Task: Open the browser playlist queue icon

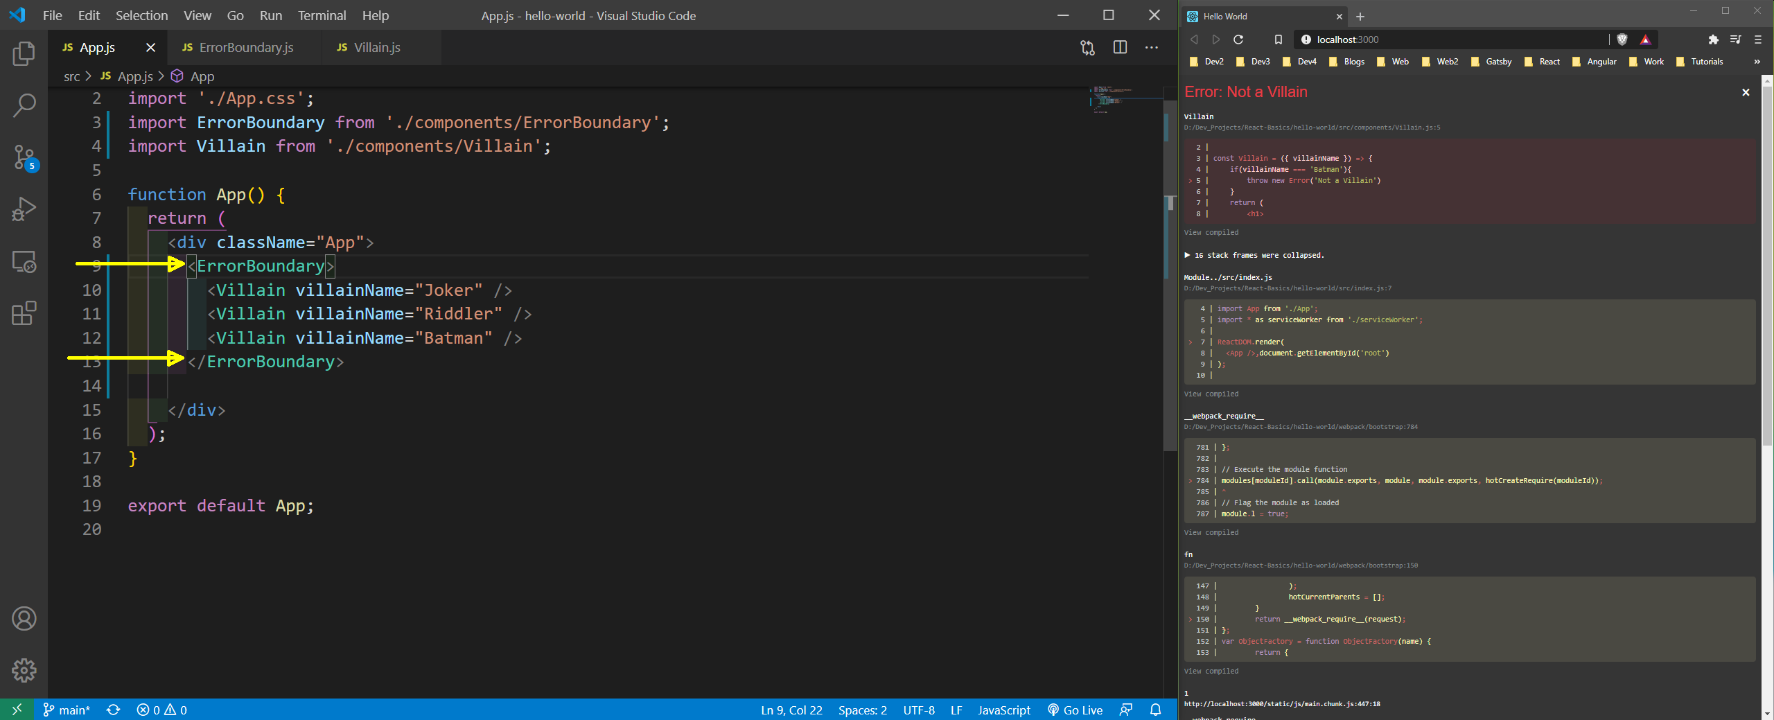Action: tap(1736, 39)
